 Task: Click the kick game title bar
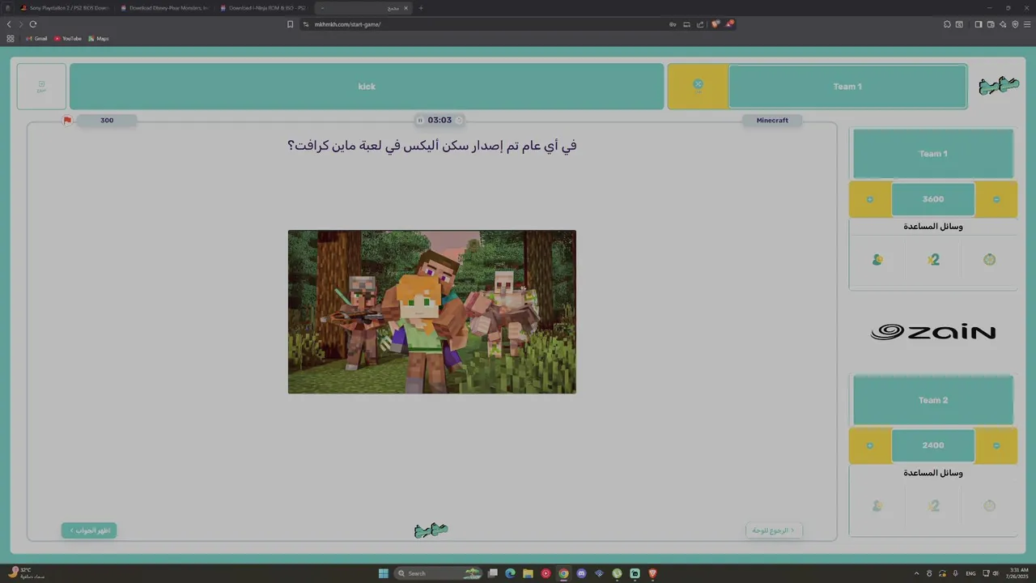[x=367, y=87]
